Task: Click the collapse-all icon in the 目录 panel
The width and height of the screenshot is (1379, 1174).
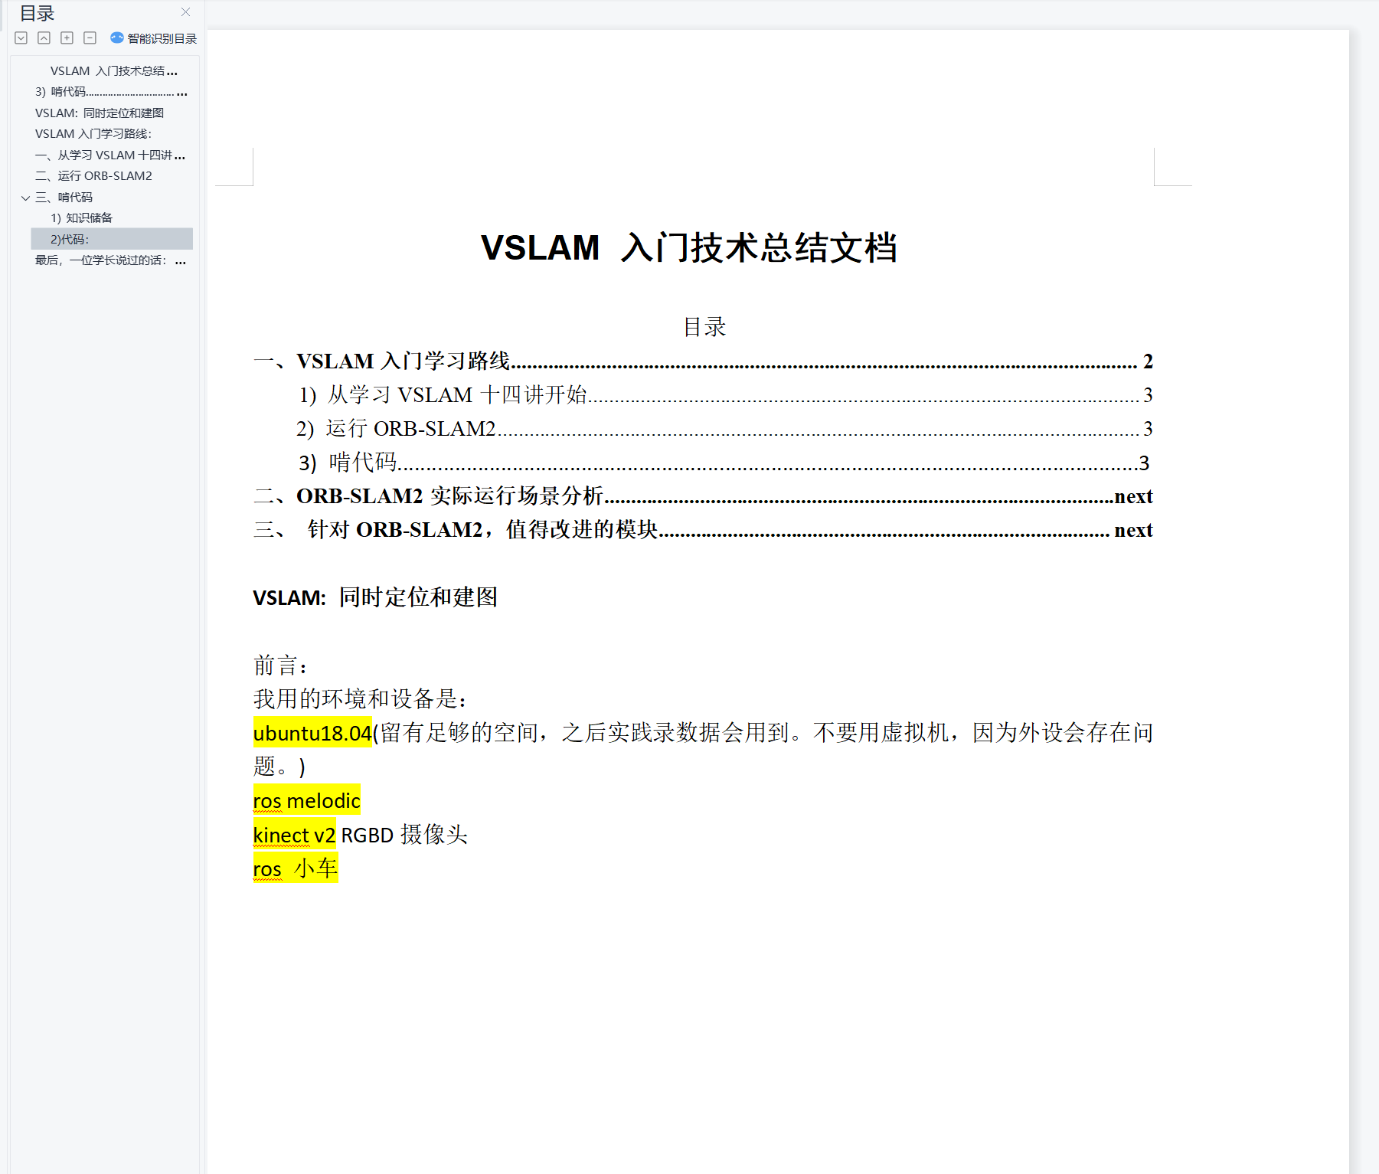Action: pos(44,38)
